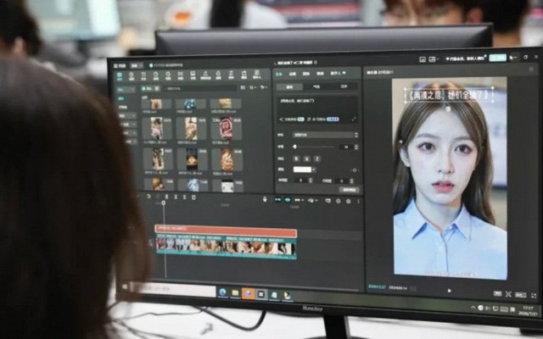This screenshot has height=339, width=543.
Task: Click the white text color swatch
Action: click(302, 169)
